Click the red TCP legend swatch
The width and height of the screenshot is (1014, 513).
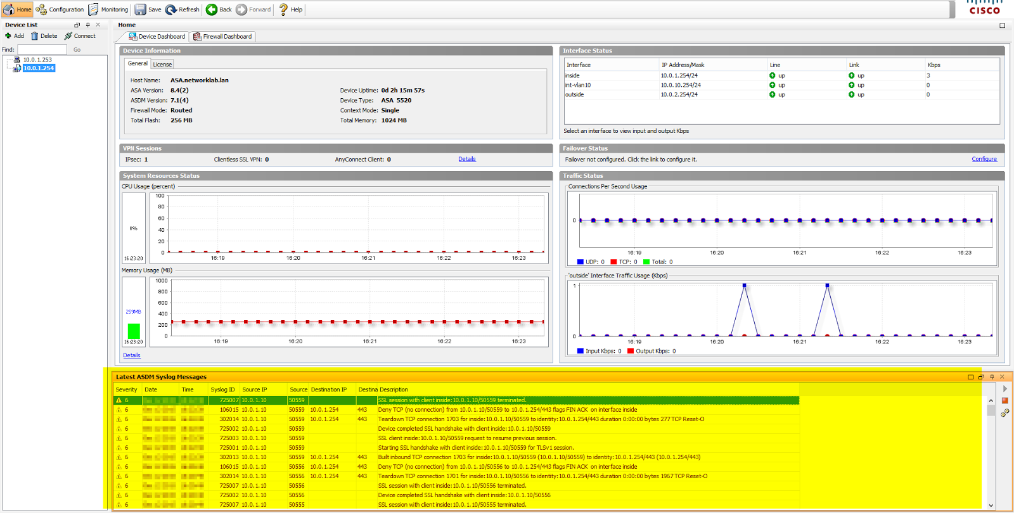(x=613, y=262)
